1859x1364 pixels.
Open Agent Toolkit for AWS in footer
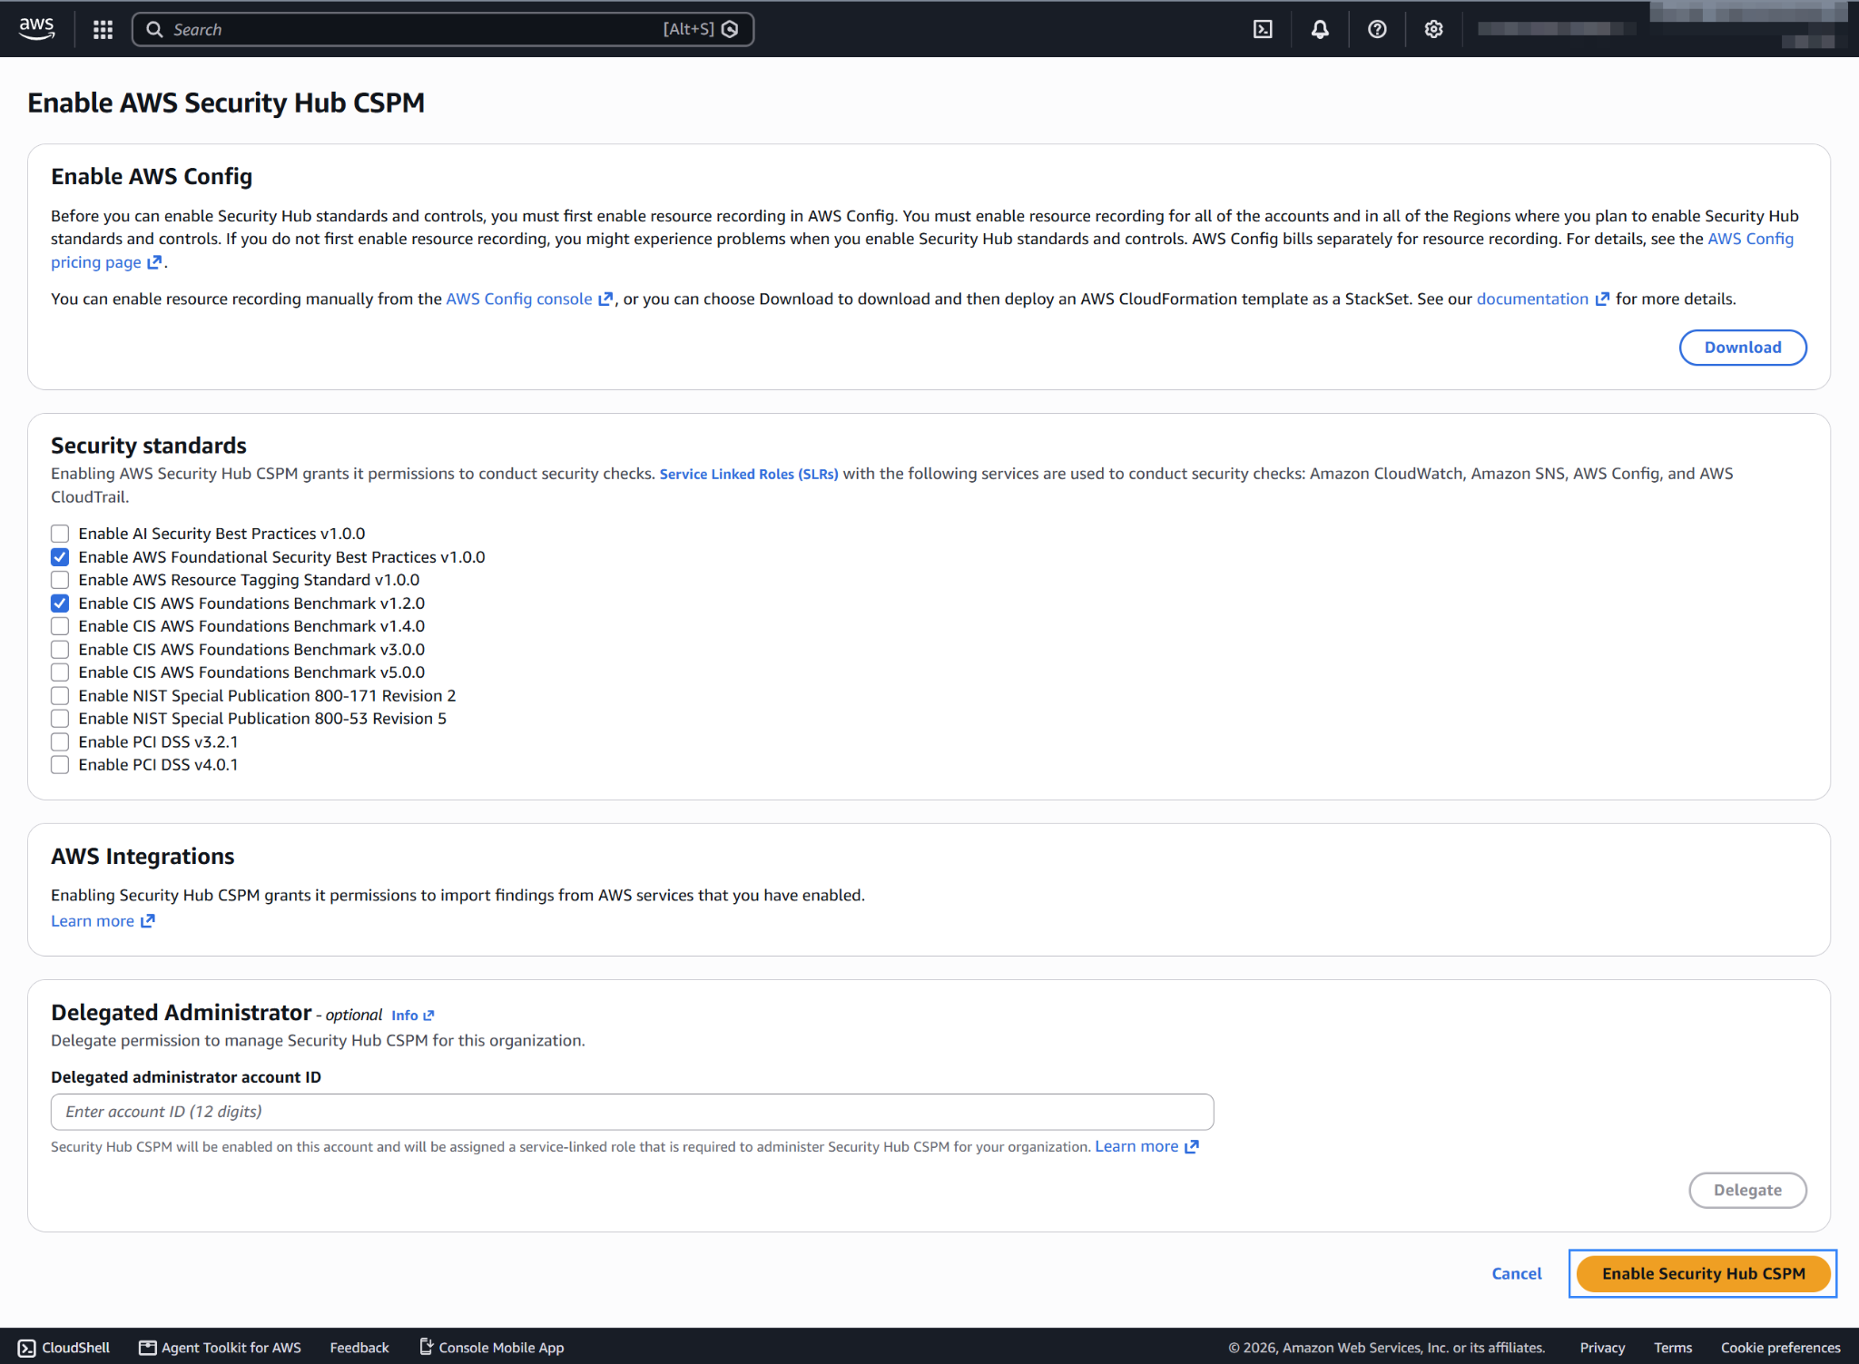point(220,1348)
